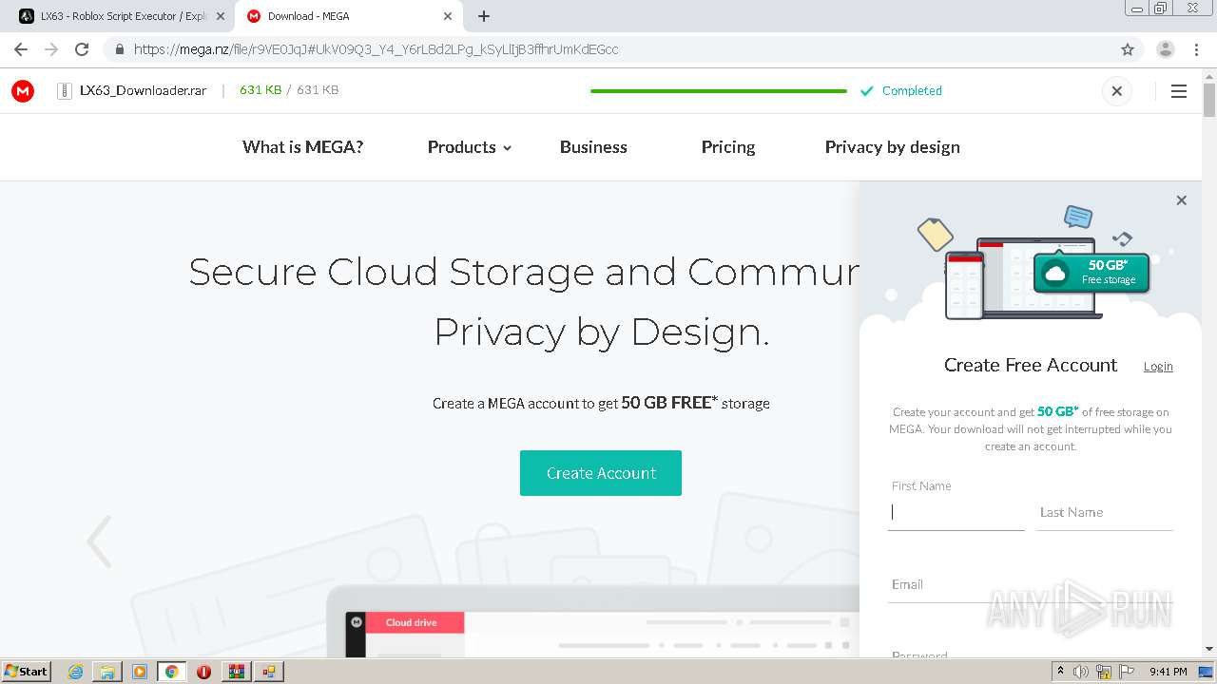Click the address bar URL
The width and height of the screenshot is (1217, 684).
click(x=376, y=49)
